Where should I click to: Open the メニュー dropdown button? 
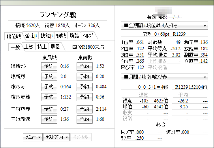tap(33, 137)
